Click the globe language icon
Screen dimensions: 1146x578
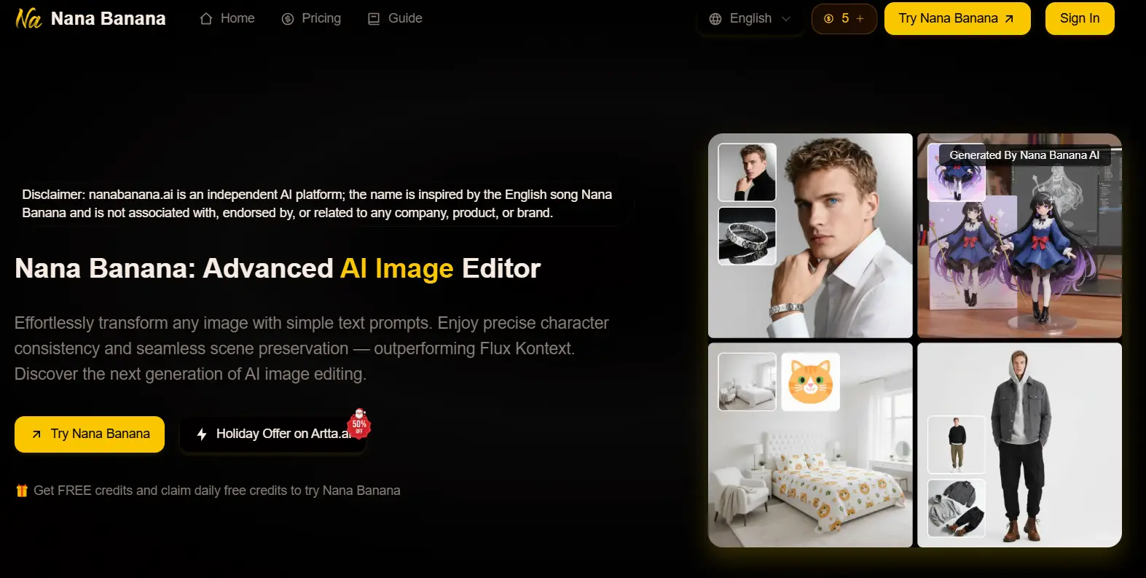click(x=715, y=19)
